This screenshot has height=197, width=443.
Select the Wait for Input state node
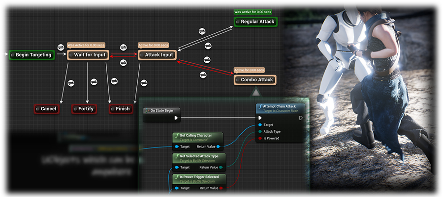click(x=88, y=55)
